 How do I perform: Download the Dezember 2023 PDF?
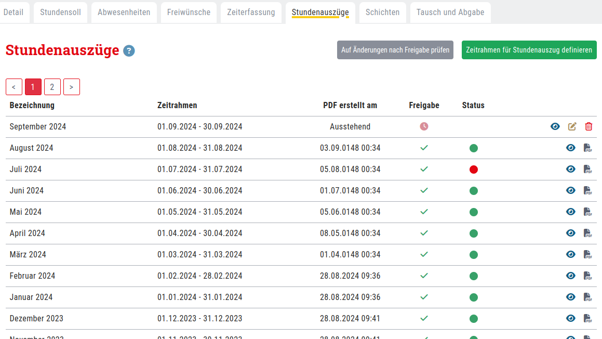click(x=587, y=319)
